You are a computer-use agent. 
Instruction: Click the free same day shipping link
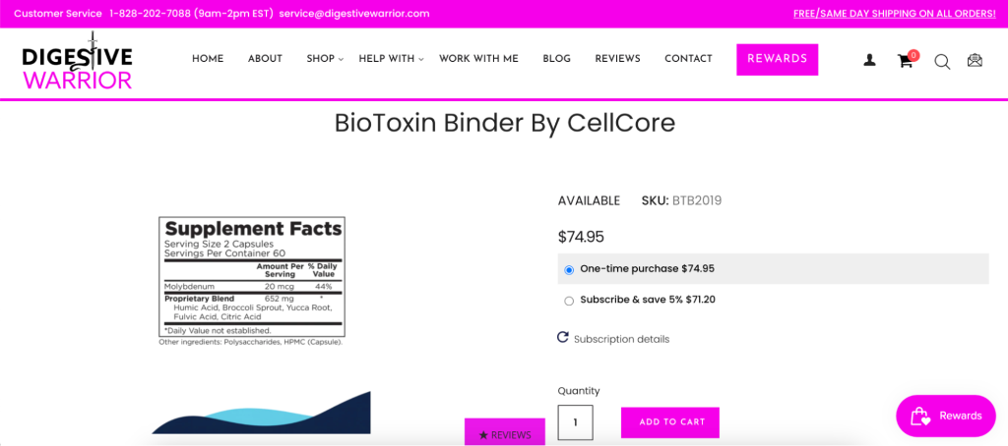[894, 14]
